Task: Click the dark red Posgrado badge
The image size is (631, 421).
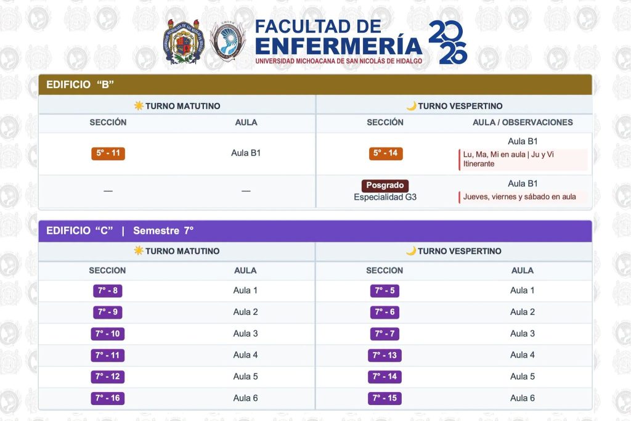Action: click(385, 186)
